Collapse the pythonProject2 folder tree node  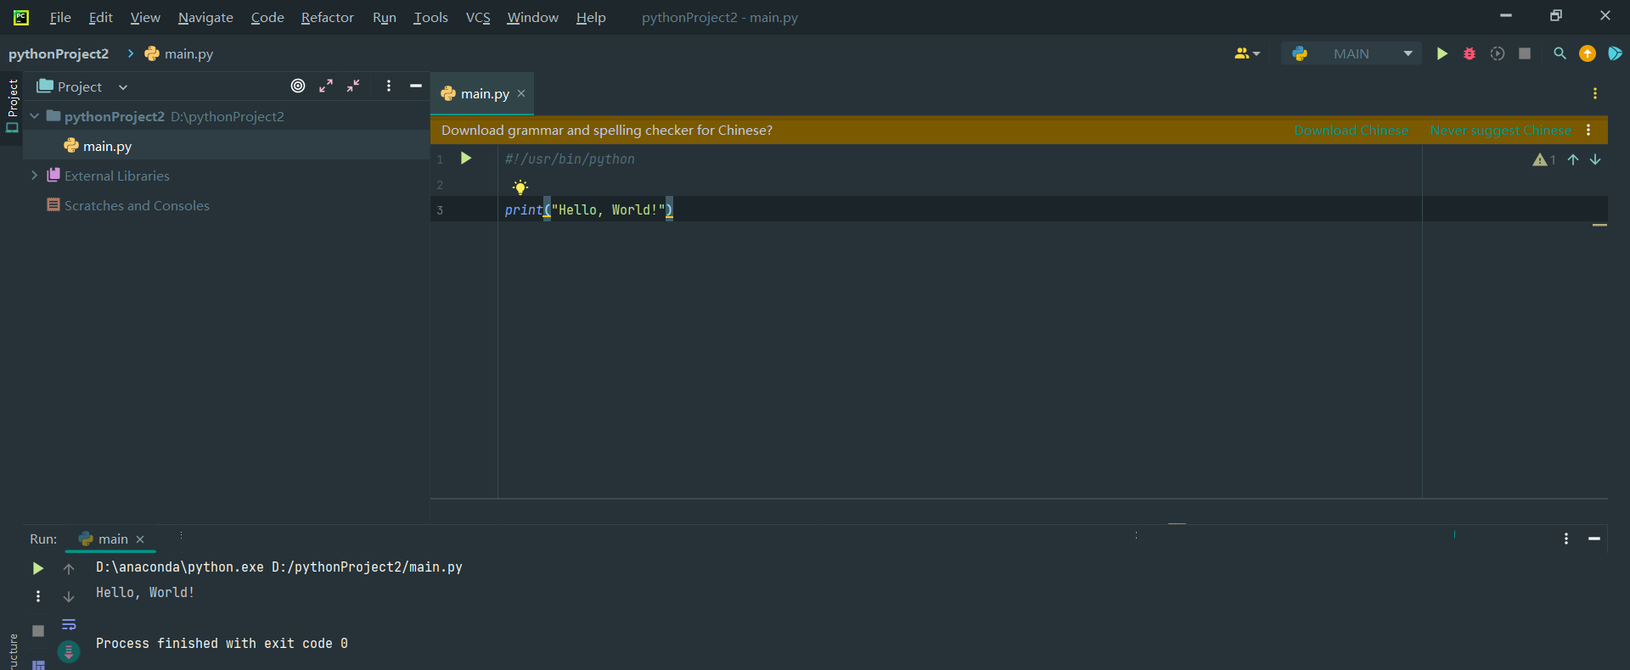[35, 116]
